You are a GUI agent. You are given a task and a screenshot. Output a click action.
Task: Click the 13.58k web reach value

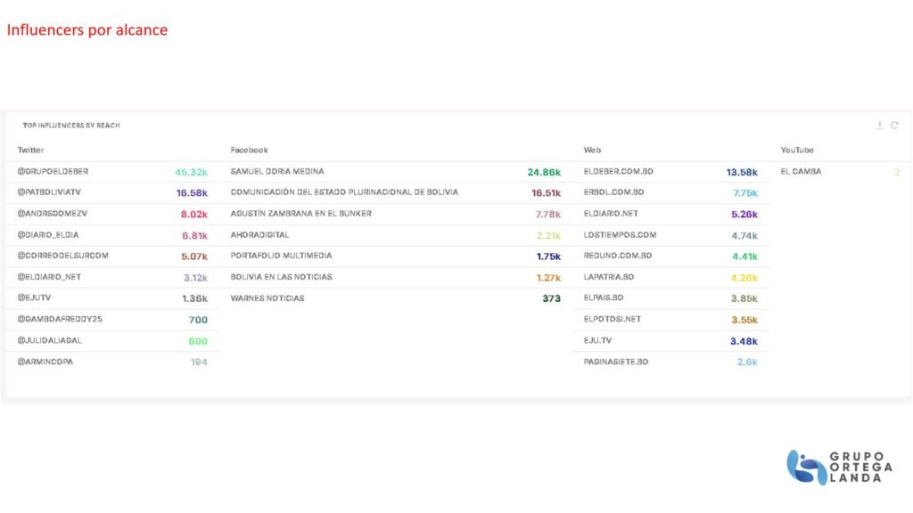coord(742,172)
